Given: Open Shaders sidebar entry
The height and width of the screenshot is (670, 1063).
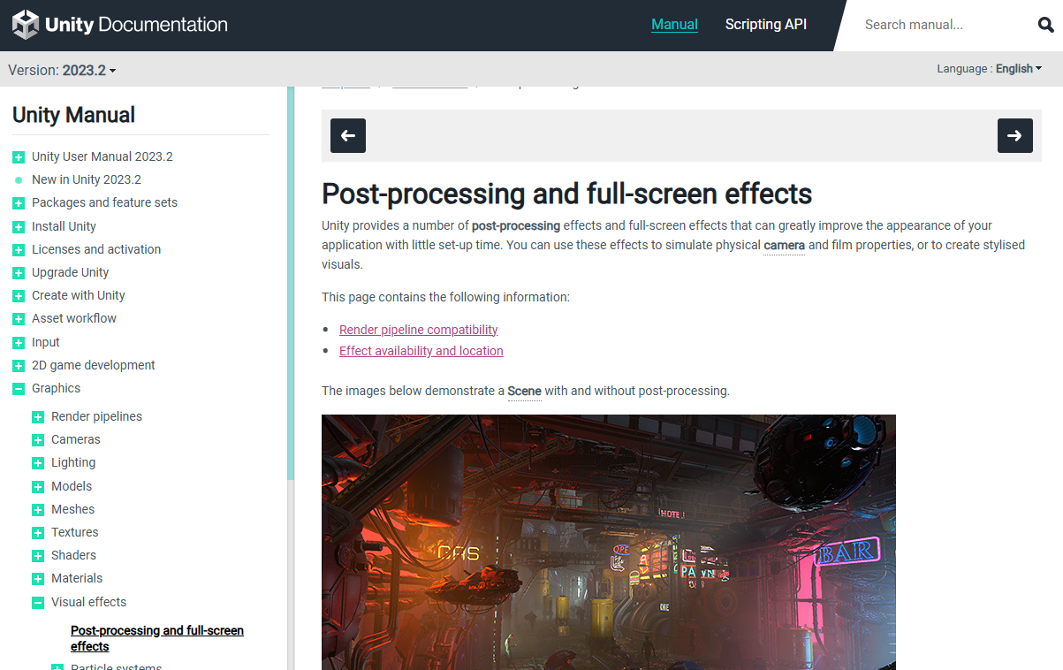Looking at the screenshot, I should [x=73, y=555].
